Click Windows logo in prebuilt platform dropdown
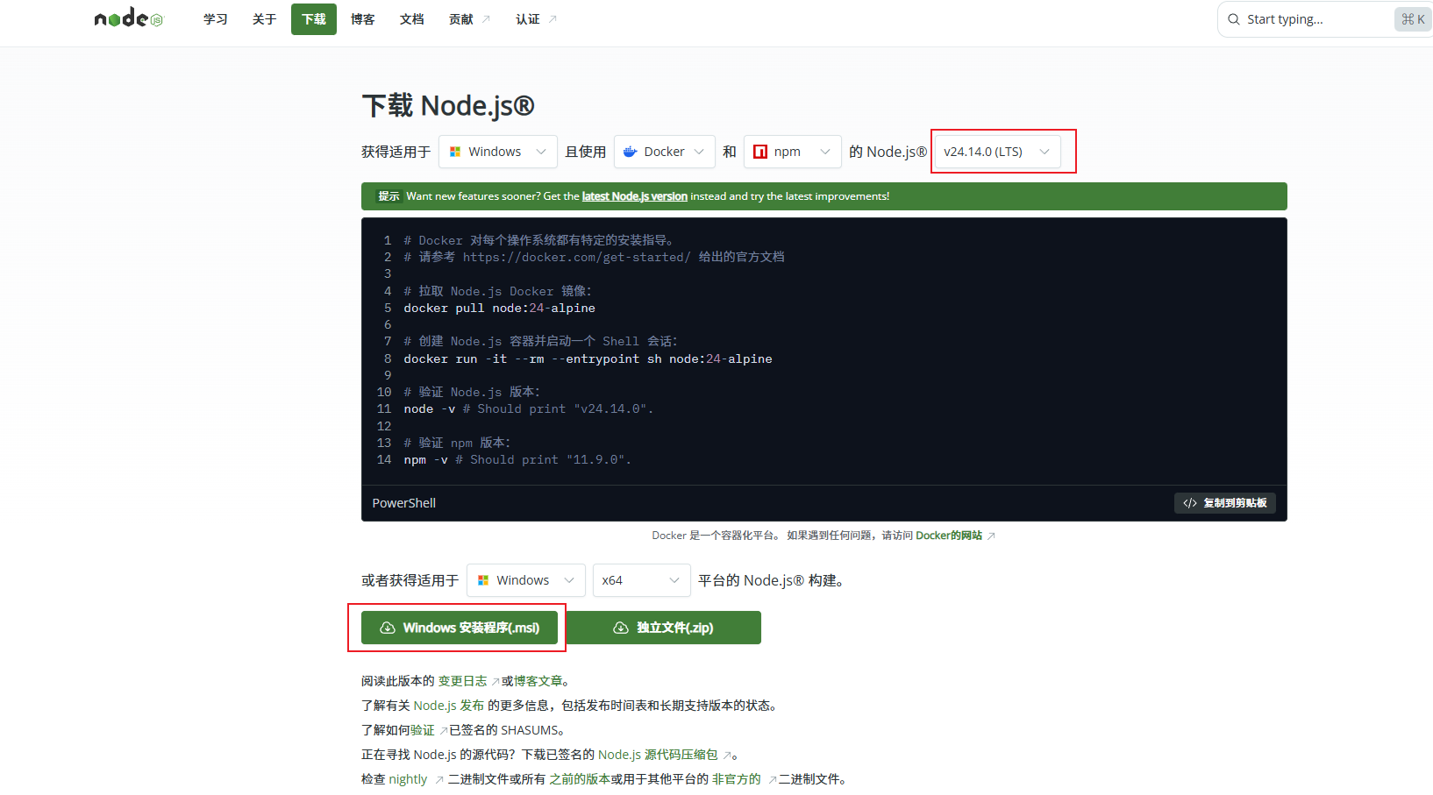 click(x=483, y=580)
